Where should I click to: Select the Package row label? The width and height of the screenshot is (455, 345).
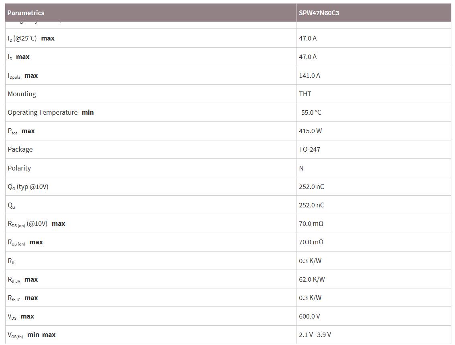(x=20, y=149)
